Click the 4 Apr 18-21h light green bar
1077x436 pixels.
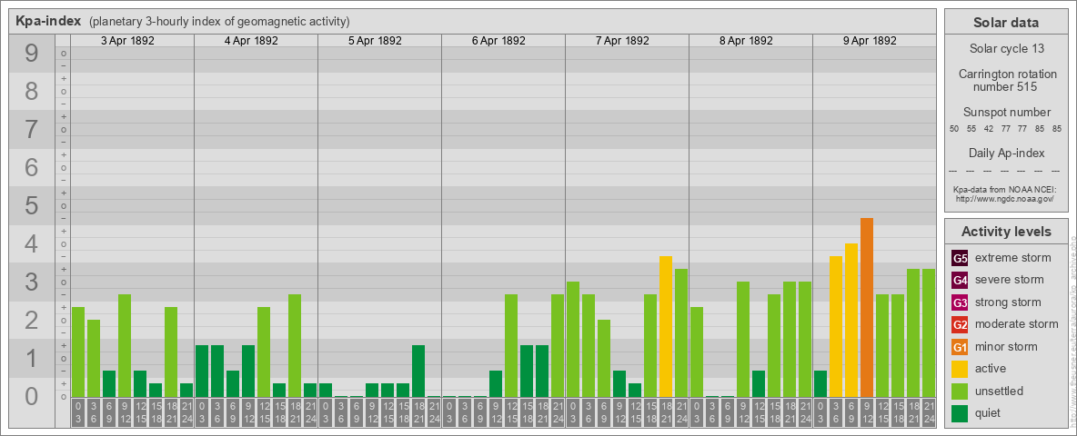click(x=295, y=345)
